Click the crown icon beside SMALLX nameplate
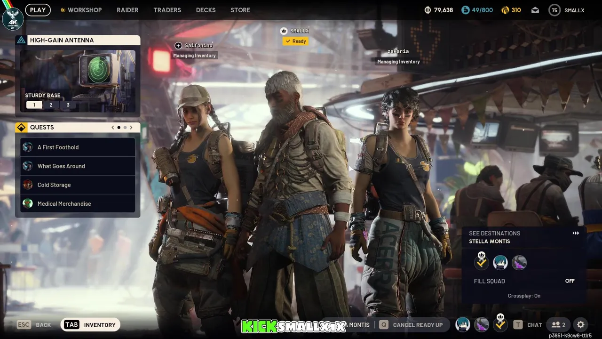The width and height of the screenshot is (602, 339). coord(284,31)
